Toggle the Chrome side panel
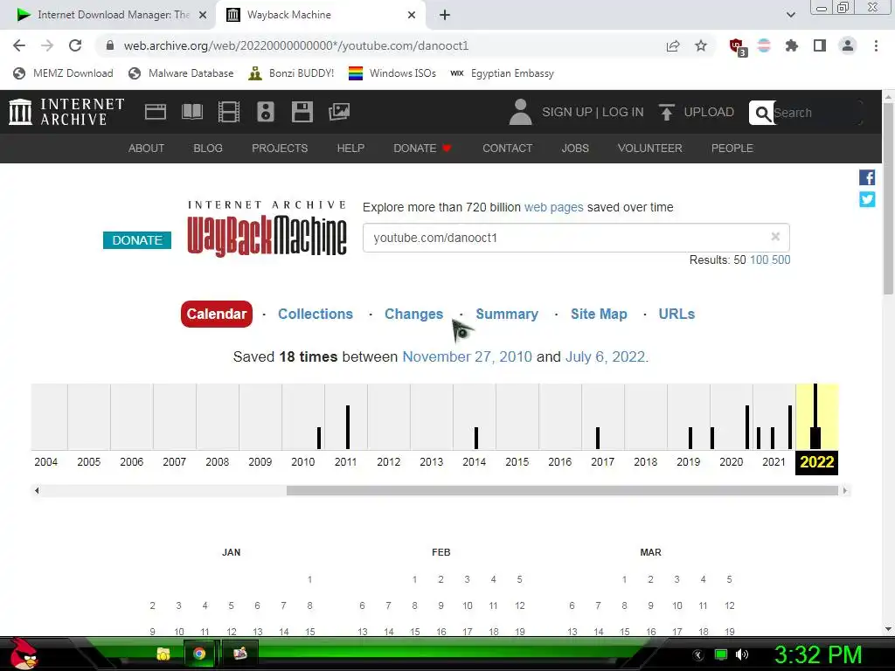This screenshot has height=671, width=895. (820, 45)
